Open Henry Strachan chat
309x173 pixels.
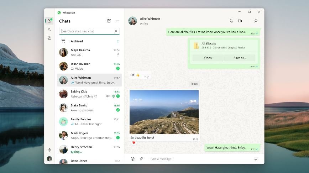point(89,149)
